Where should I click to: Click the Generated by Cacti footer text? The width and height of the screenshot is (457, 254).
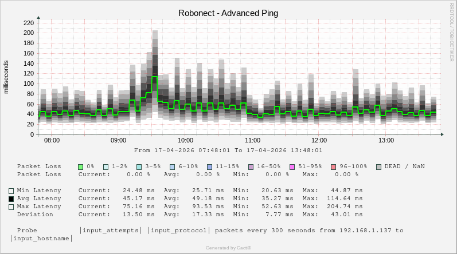[x=228, y=248]
